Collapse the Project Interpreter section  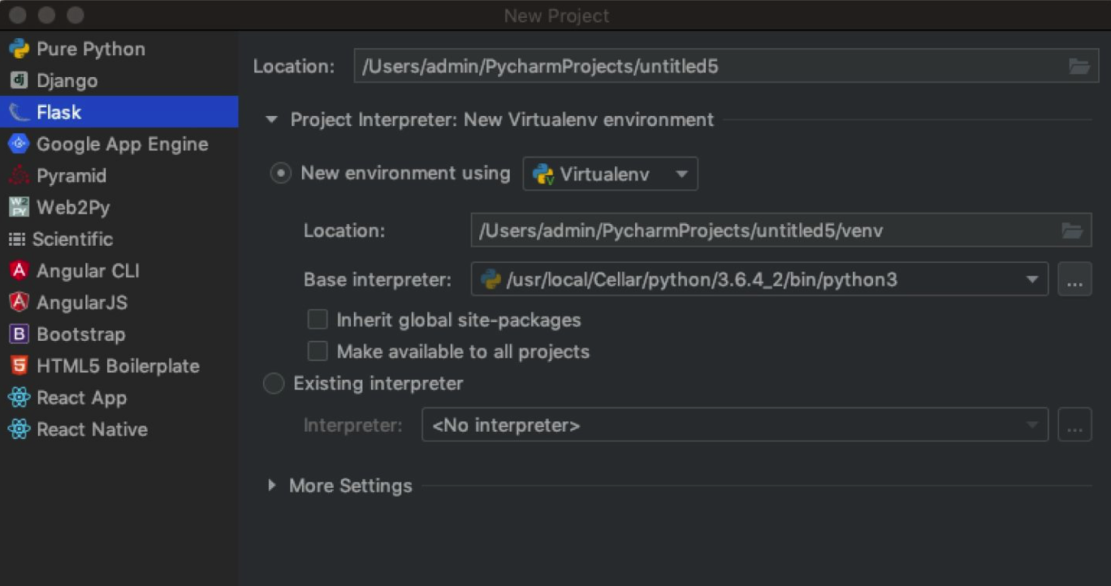click(271, 120)
